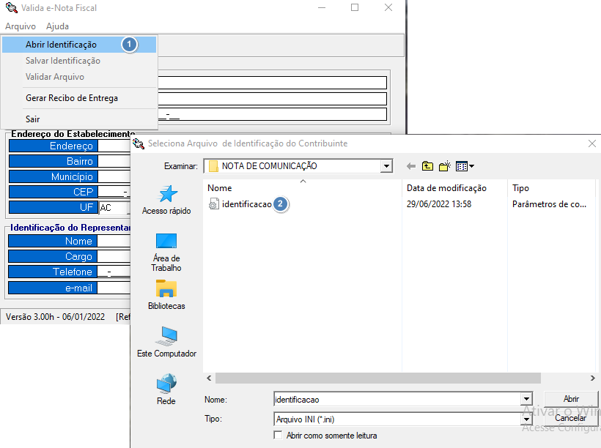Click the Cancelar button
Image resolution: width=601 pixels, height=448 pixels.
571,418
